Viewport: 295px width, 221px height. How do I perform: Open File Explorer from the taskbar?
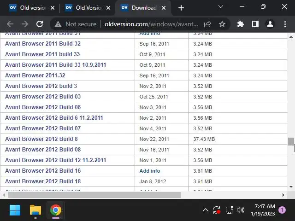click(35, 210)
